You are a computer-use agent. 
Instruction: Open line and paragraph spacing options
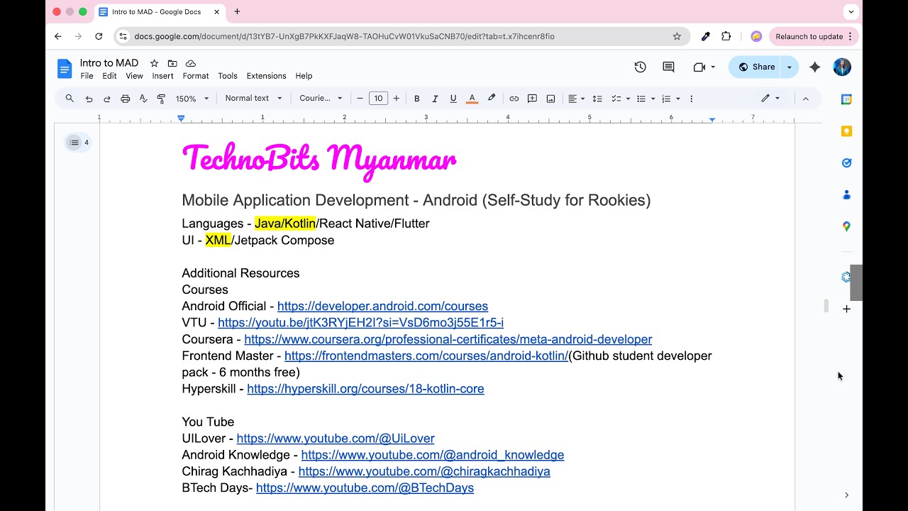click(x=597, y=99)
